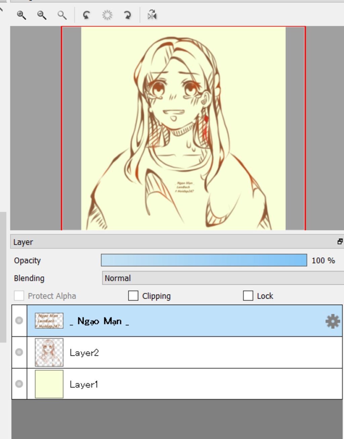Image resolution: width=344 pixels, height=439 pixels.
Task: Click the Layer panel title
Action: click(23, 242)
